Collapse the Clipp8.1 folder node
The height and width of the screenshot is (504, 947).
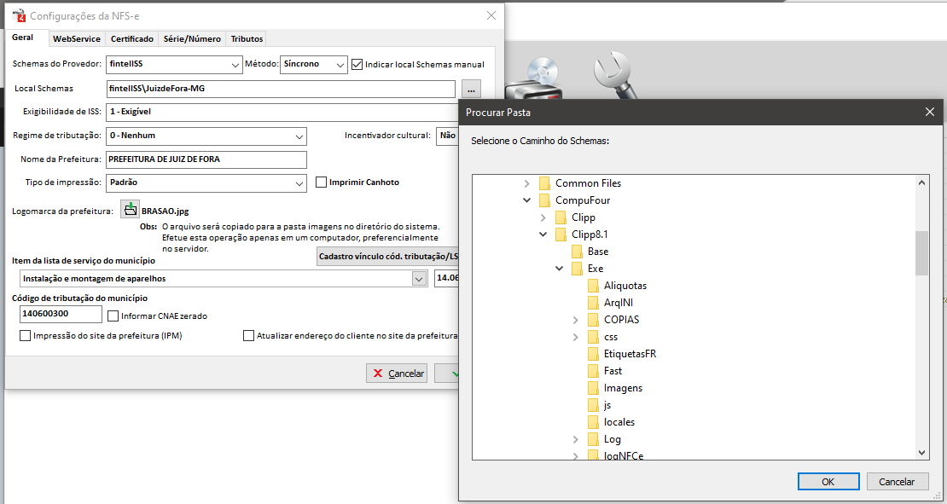click(x=543, y=235)
